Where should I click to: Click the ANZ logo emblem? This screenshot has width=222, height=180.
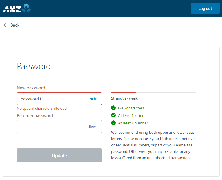pyautogui.click(x=27, y=8)
